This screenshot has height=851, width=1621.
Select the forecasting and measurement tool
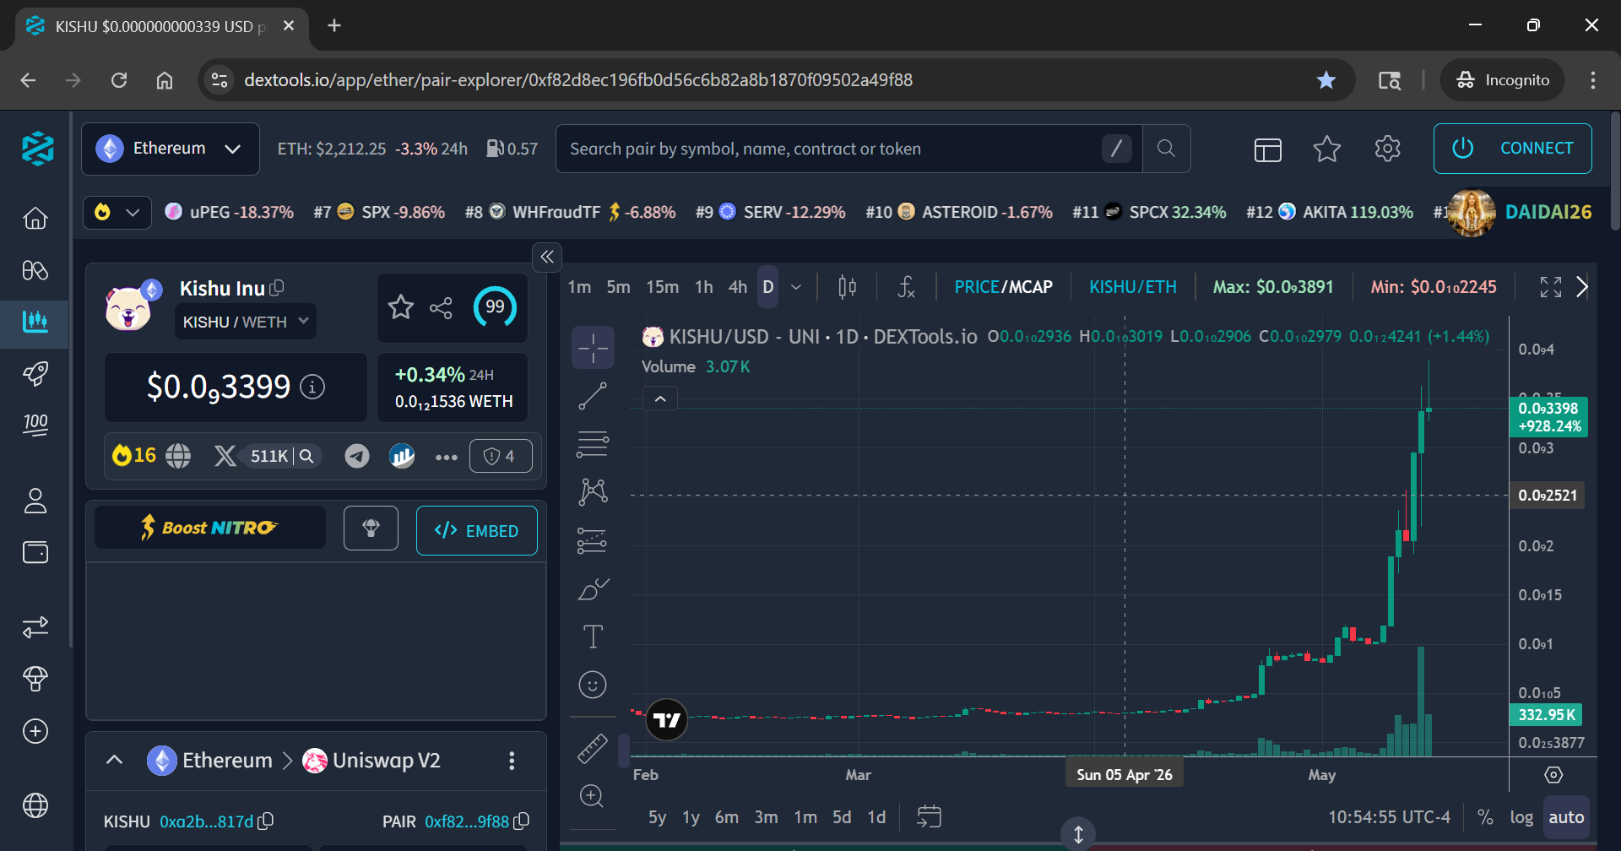pos(593,540)
